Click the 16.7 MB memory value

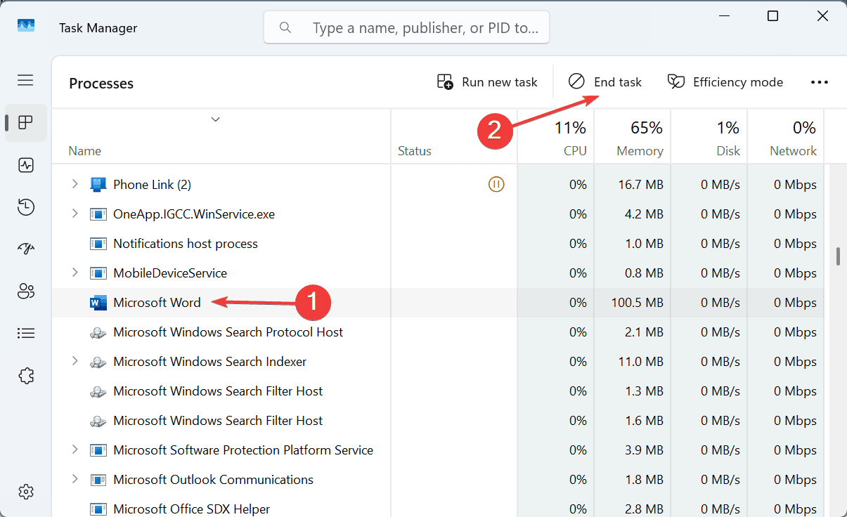642,185
